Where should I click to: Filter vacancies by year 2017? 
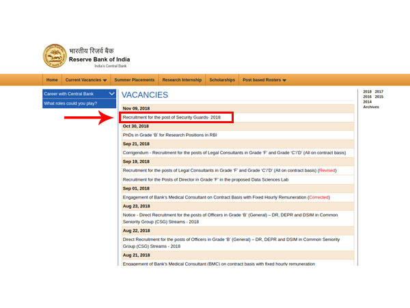pyautogui.click(x=379, y=92)
